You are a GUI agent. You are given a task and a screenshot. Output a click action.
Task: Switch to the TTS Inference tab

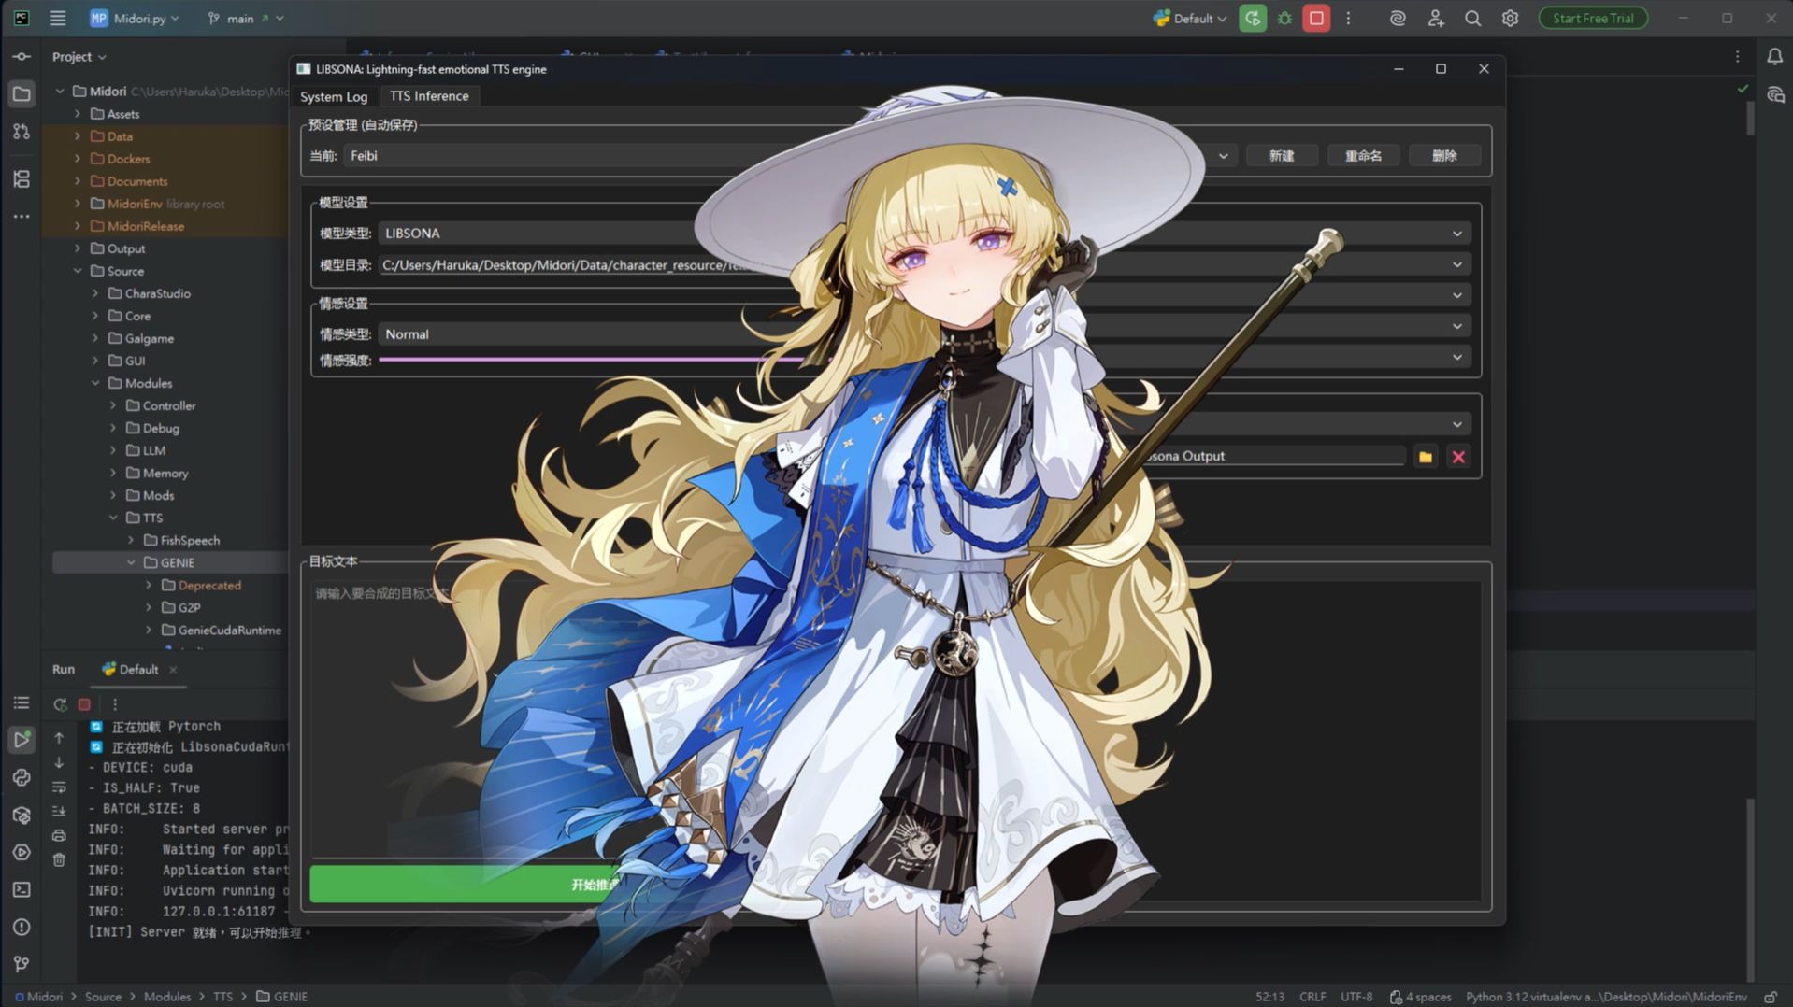tap(429, 96)
